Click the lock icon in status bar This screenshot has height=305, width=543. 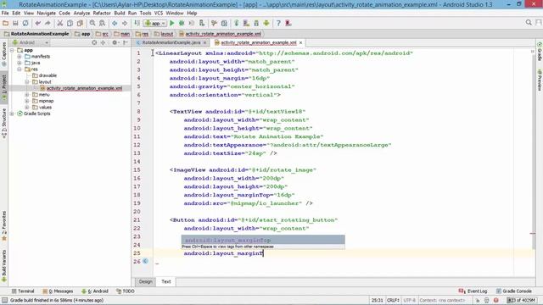(x=478, y=300)
